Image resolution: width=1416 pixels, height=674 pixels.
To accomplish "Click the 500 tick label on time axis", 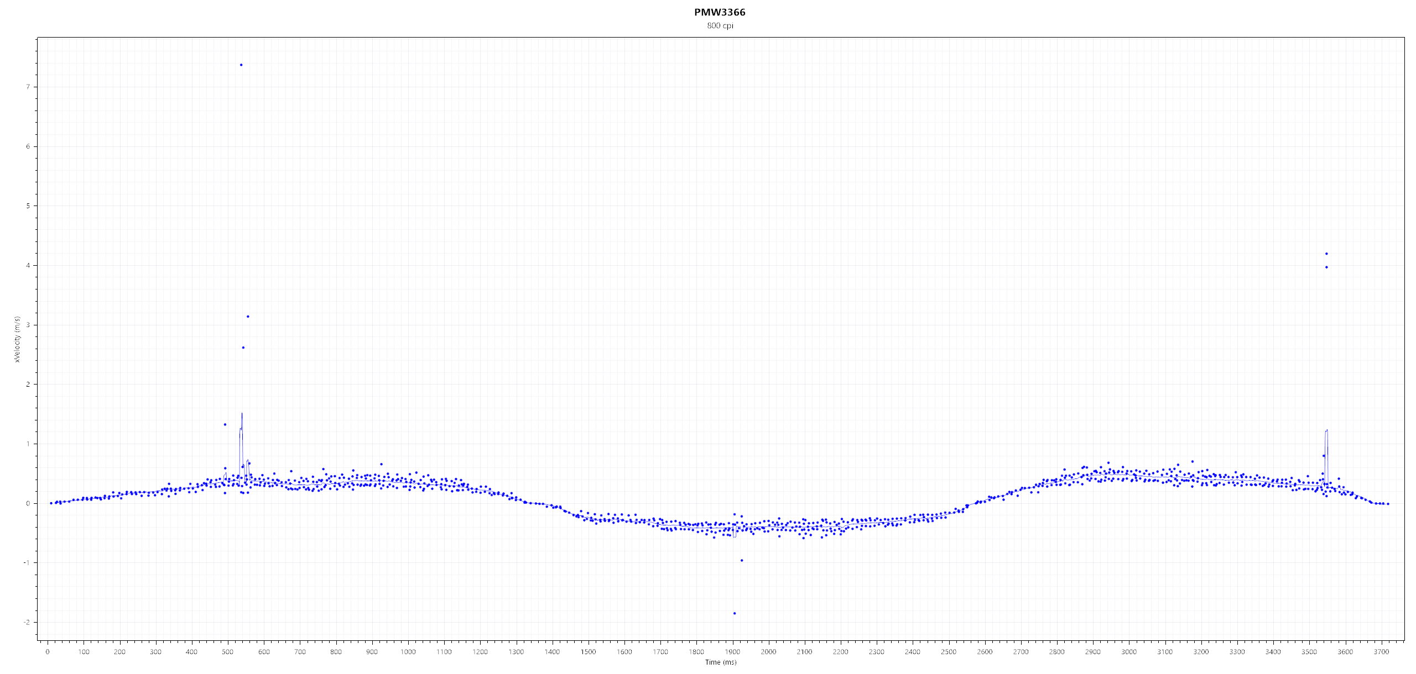I will click(228, 652).
